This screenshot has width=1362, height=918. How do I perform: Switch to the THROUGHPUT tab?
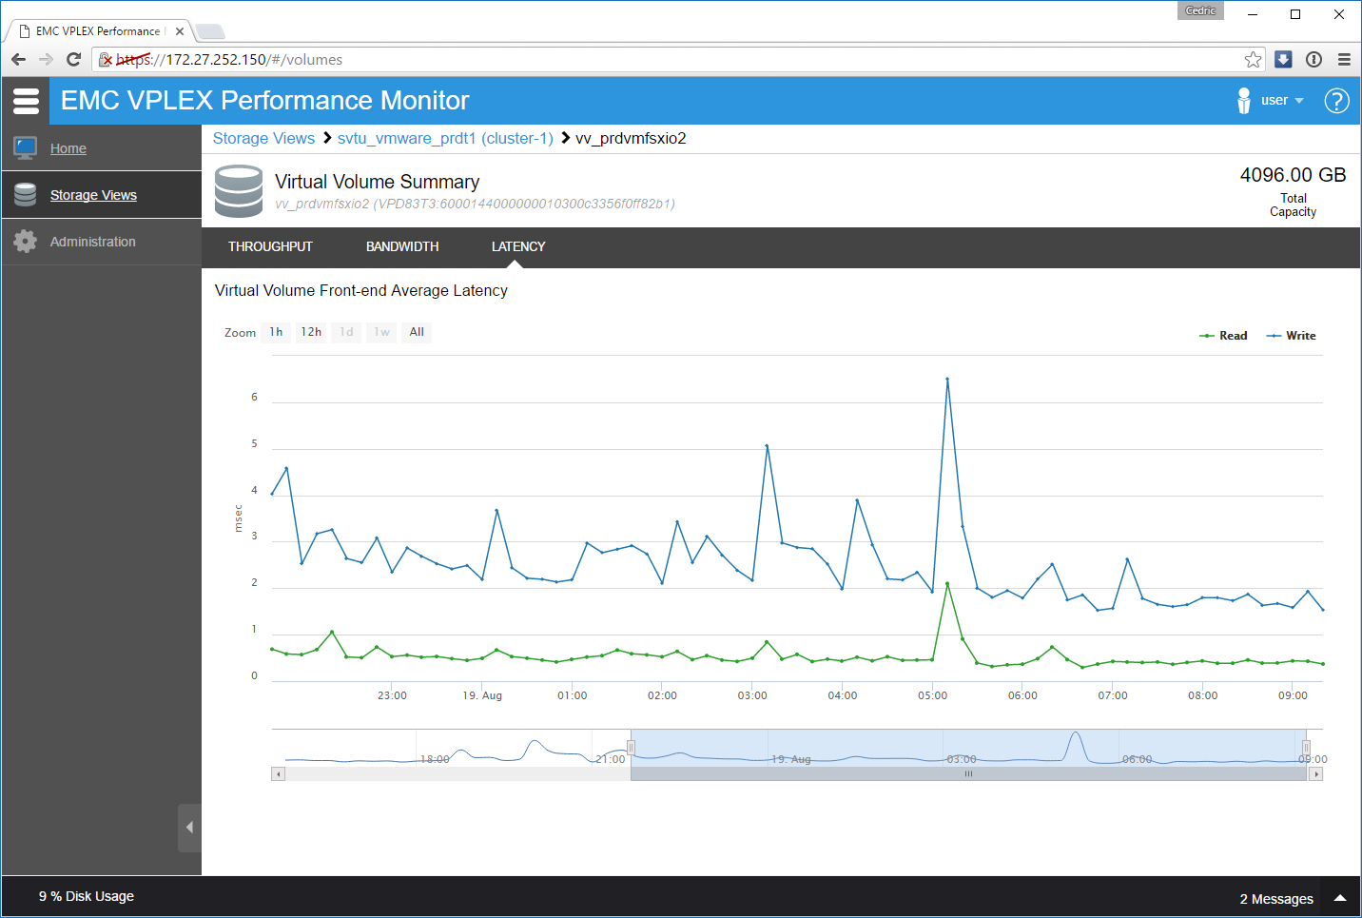(x=270, y=246)
